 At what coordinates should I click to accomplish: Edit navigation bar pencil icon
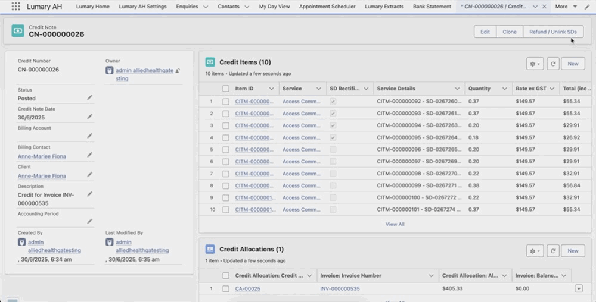(x=587, y=7)
